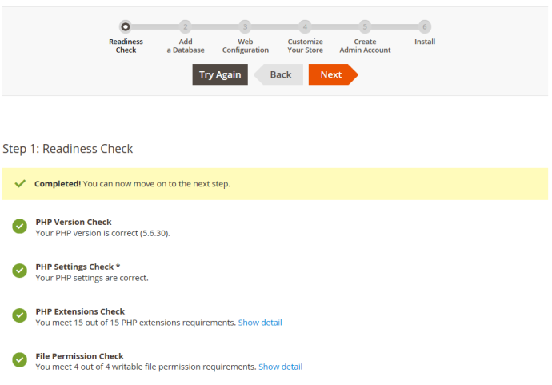Click the PHP Version Check green checkmark icon
The height and width of the screenshot is (385, 552).
(20, 227)
